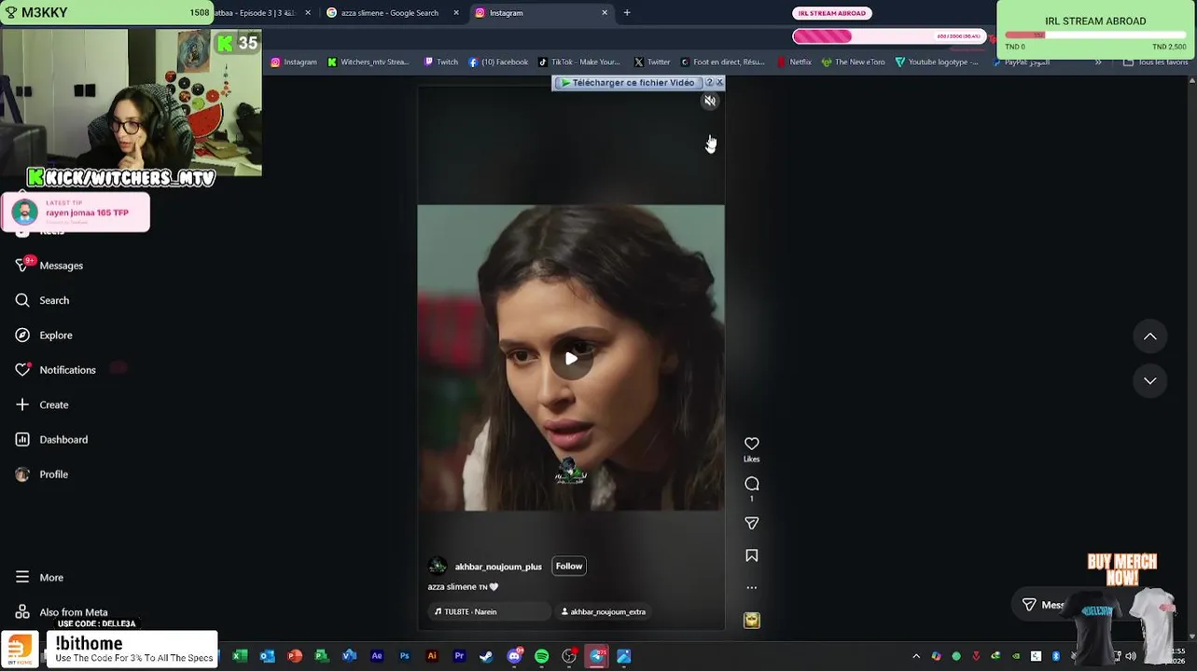1197x671 pixels.
Task: Open Dashboard from the sidebar
Action: pyautogui.click(x=51, y=440)
